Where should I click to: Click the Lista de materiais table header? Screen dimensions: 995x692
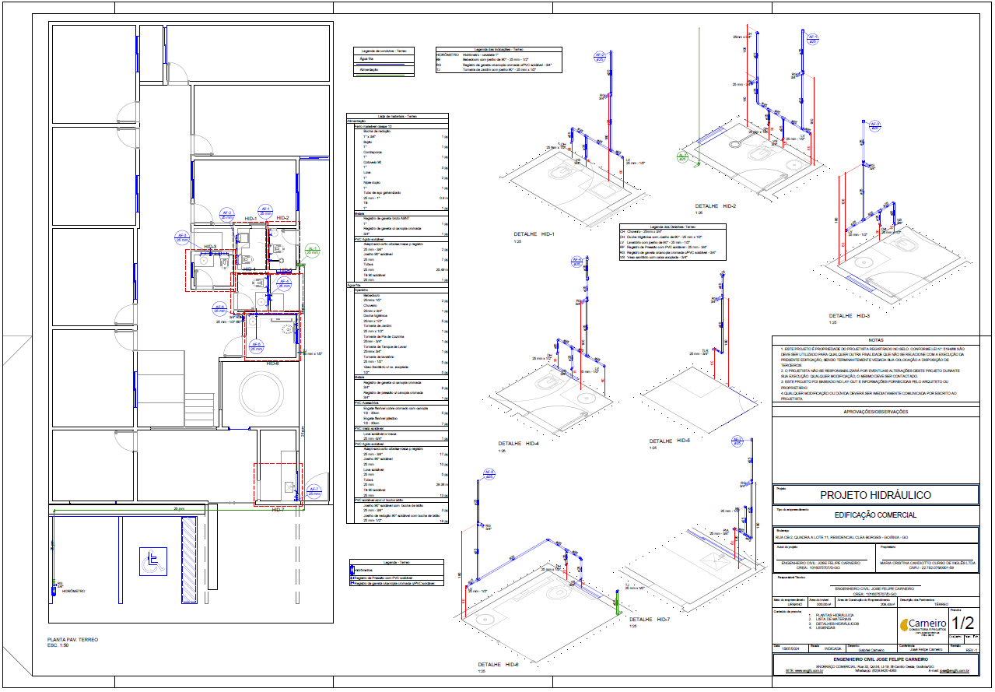click(397, 116)
